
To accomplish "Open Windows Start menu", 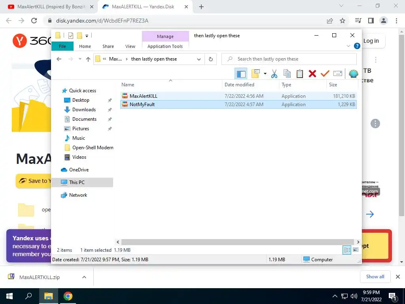I will tap(9, 296).
